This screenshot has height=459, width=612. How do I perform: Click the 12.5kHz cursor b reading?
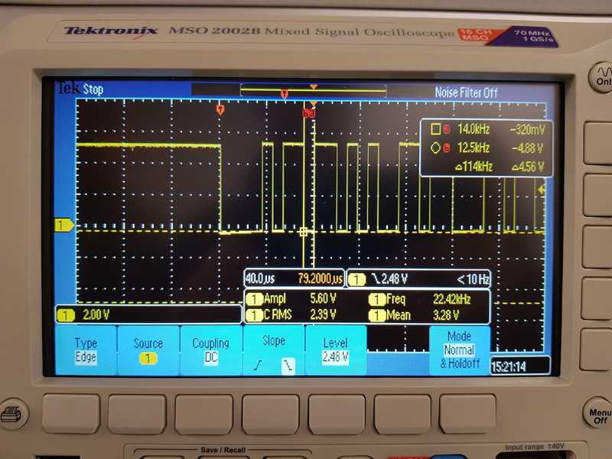click(x=474, y=148)
